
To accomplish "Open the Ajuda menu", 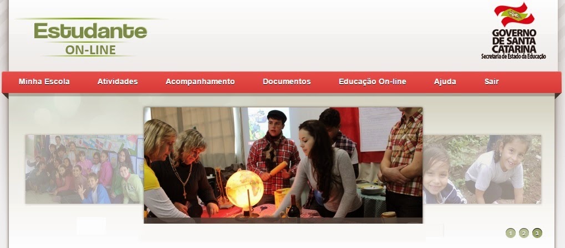I will 445,82.
